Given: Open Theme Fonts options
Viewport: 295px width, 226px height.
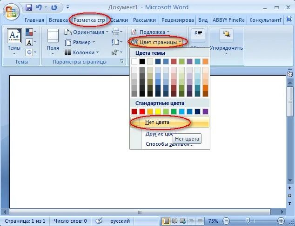Looking at the screenshot, I should (31, 42).
